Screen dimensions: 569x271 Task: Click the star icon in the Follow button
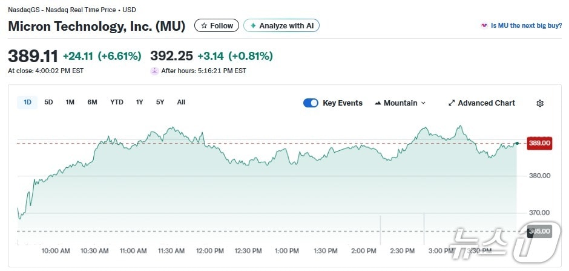tap(204, 26)
